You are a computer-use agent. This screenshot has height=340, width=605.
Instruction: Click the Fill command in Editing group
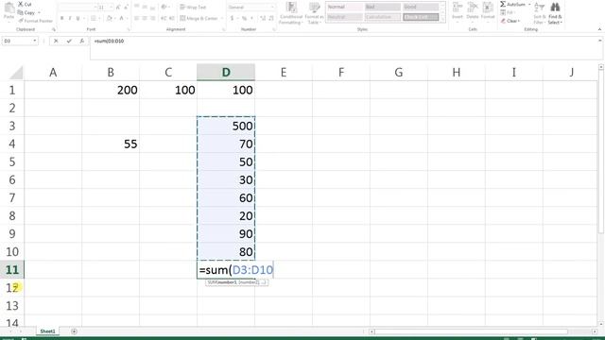508,12
